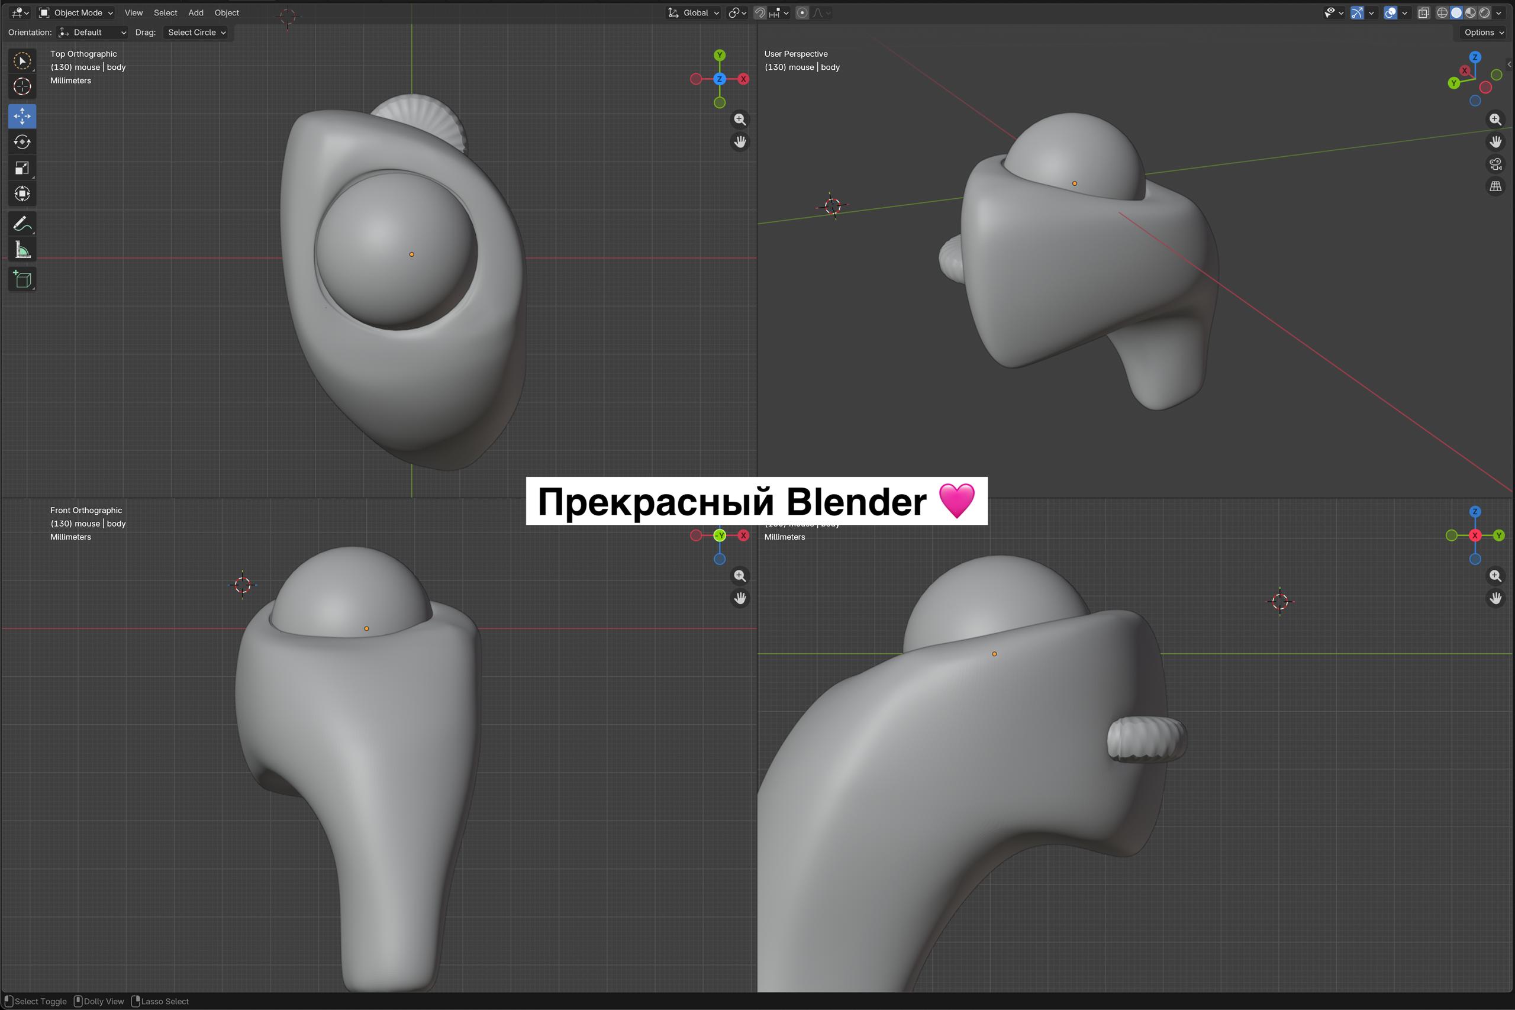This screenshot has height=1010, width=1515.
Task: Open the Select menu
Action: click(165, 13)
